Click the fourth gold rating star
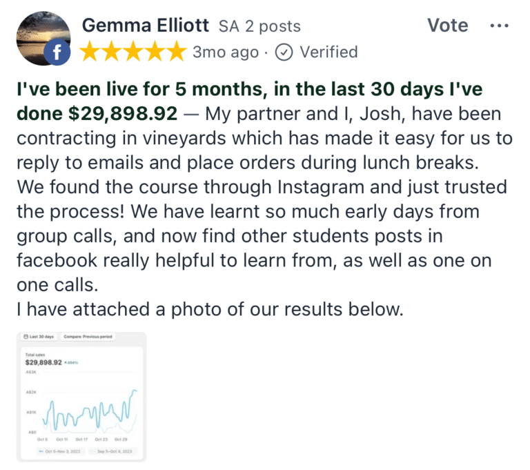The width and height of the screenshot is (530, 470). (x=155, y=51)
